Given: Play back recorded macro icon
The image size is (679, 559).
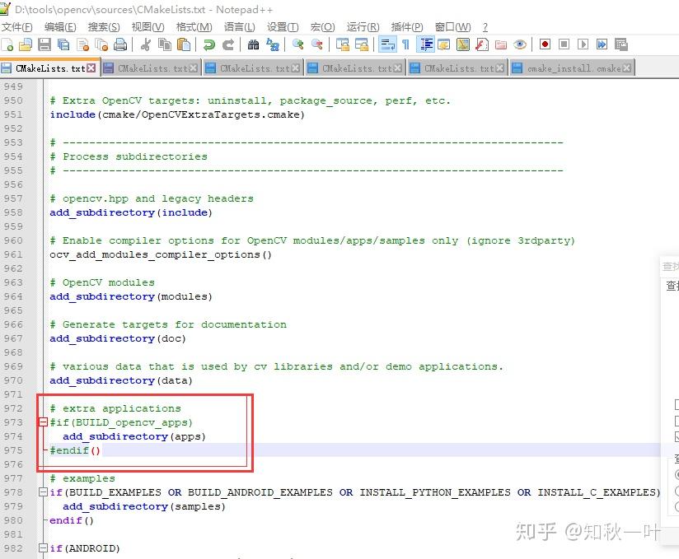Looking at the screenshot, I should 583,44.
